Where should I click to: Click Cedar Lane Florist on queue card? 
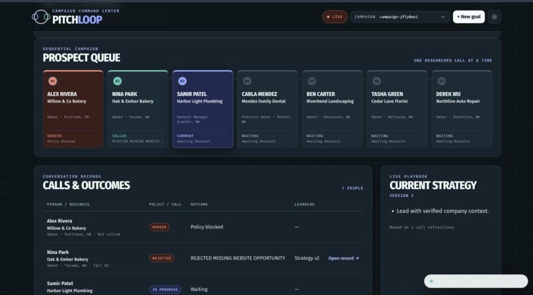point(389,101)
